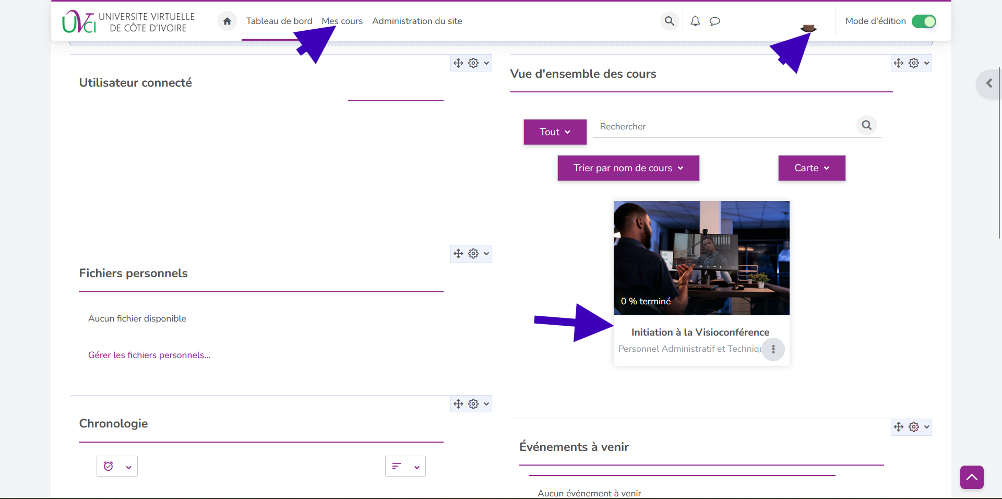Screen dimensions: 1002x499
Task: Click the move handle of Utilisateur connecté block
Action: pos(458,63)
